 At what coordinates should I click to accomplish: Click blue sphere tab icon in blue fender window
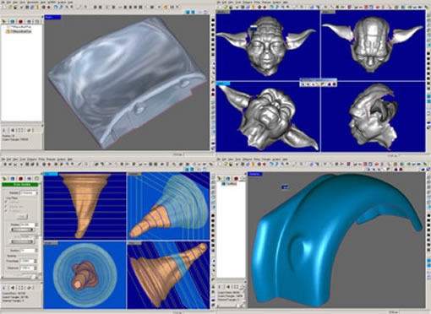[x=228, y=179]
